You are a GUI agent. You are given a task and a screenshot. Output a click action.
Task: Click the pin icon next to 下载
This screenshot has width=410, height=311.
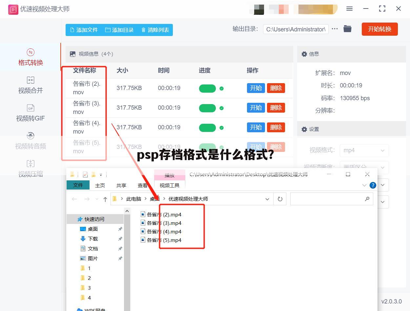tap(120, 239)
